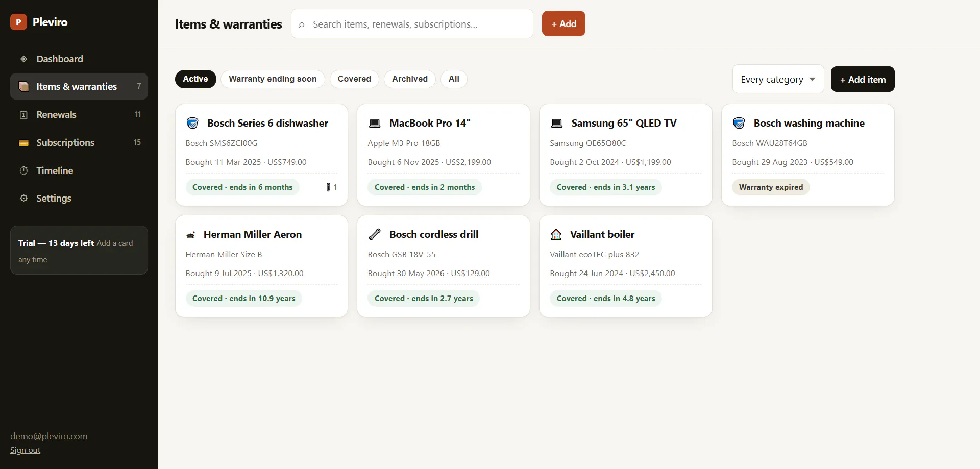This screenshot has height=469, width=980.
Task: Open Timeline in the sidebar
Action: (x=79, y=170)
